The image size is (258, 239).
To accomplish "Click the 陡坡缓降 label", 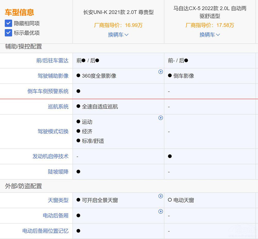I will pos(58,172).
